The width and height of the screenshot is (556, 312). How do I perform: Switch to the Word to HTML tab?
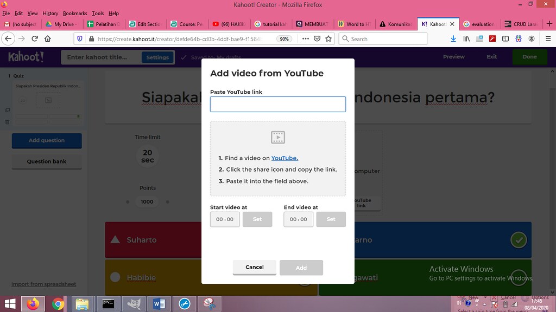click(x=354, y=24)
